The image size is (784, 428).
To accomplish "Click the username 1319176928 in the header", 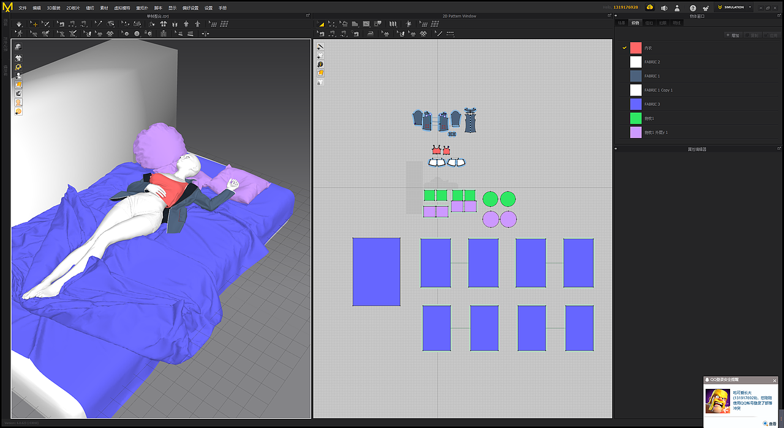I will (625, 7).
